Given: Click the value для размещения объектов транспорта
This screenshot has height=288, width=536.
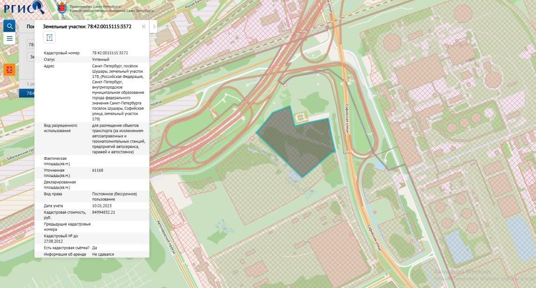Looking at the screenshot, I should point(118,139).
